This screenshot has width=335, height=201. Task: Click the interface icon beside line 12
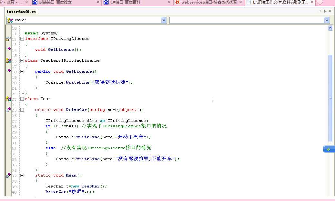[8, 39]
